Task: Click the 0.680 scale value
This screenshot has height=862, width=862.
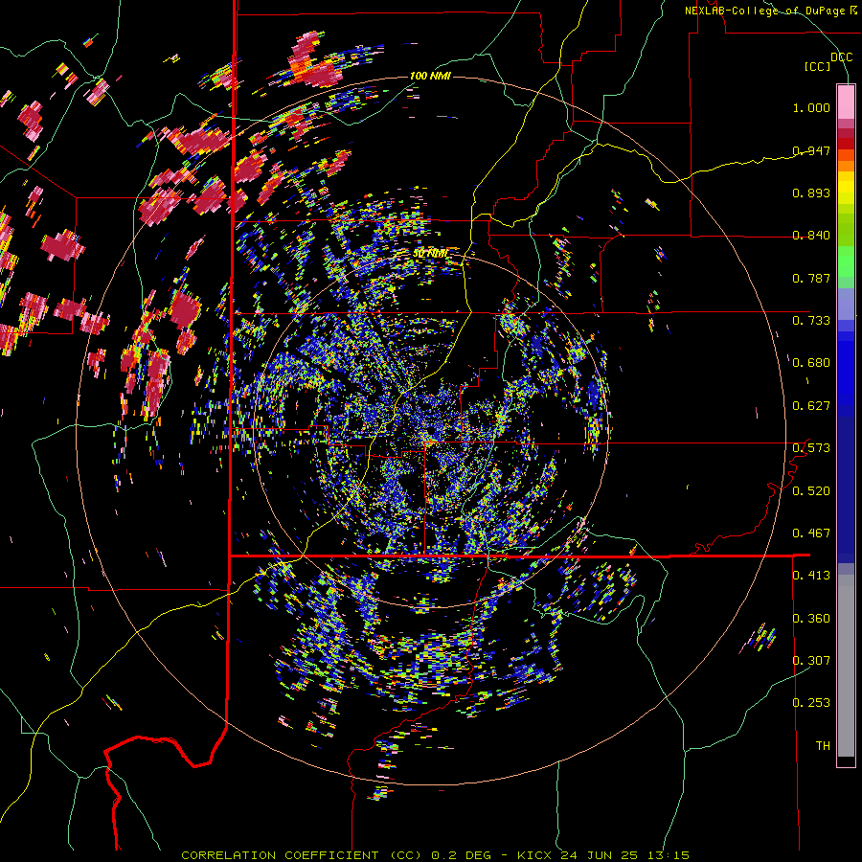Action: click(x=811, y=363)
